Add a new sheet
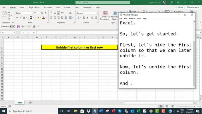 [31, 103]
